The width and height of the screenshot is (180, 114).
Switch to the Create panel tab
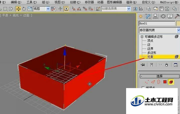[x=141, y=16]
